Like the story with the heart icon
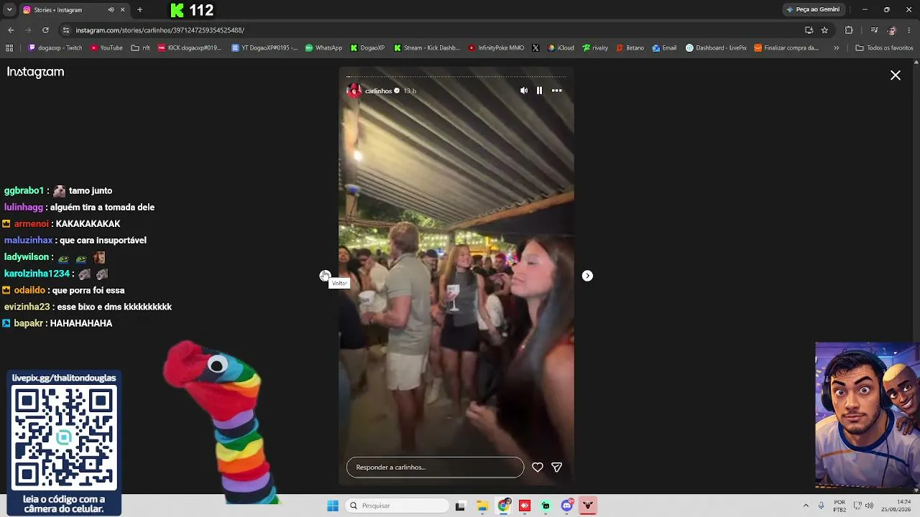 (538, 467)
